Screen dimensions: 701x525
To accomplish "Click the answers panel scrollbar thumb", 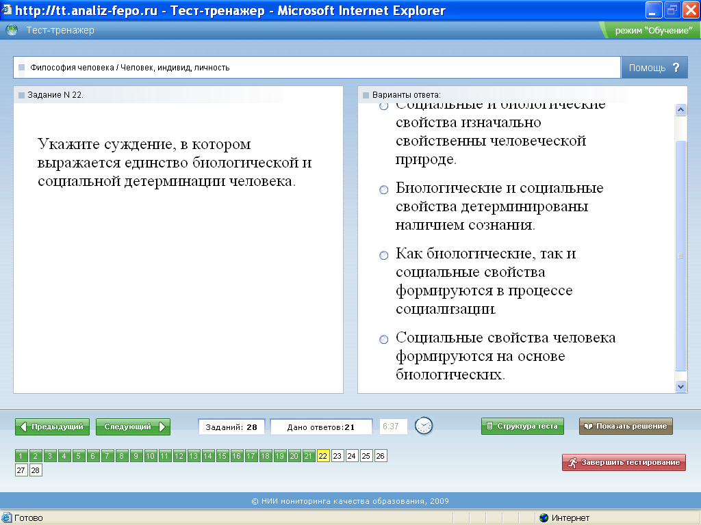I will coord(680,256).
